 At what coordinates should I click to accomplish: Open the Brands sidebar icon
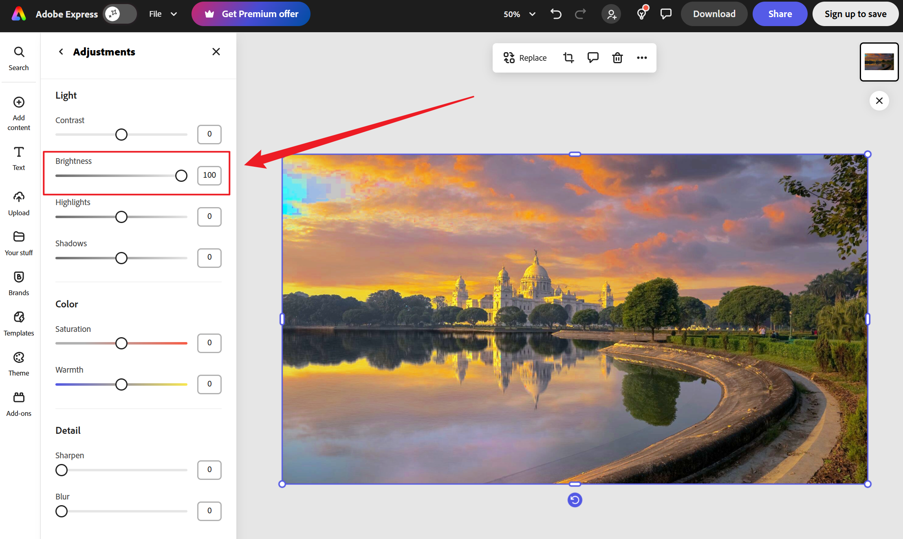point(19,283)
